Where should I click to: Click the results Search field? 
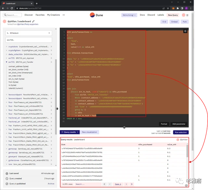[87, 184]
